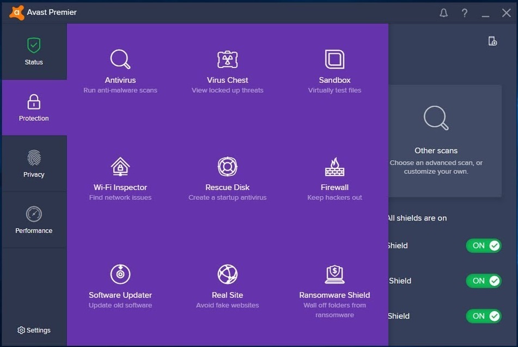This screenshot has width=518, height=347.
Task: Open the help question mark icon
Action: pyautogui.click(x=464, y=13)
